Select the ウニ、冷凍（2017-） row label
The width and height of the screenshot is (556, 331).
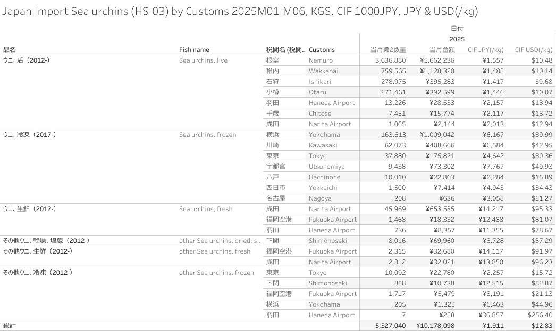coord(30,135)
